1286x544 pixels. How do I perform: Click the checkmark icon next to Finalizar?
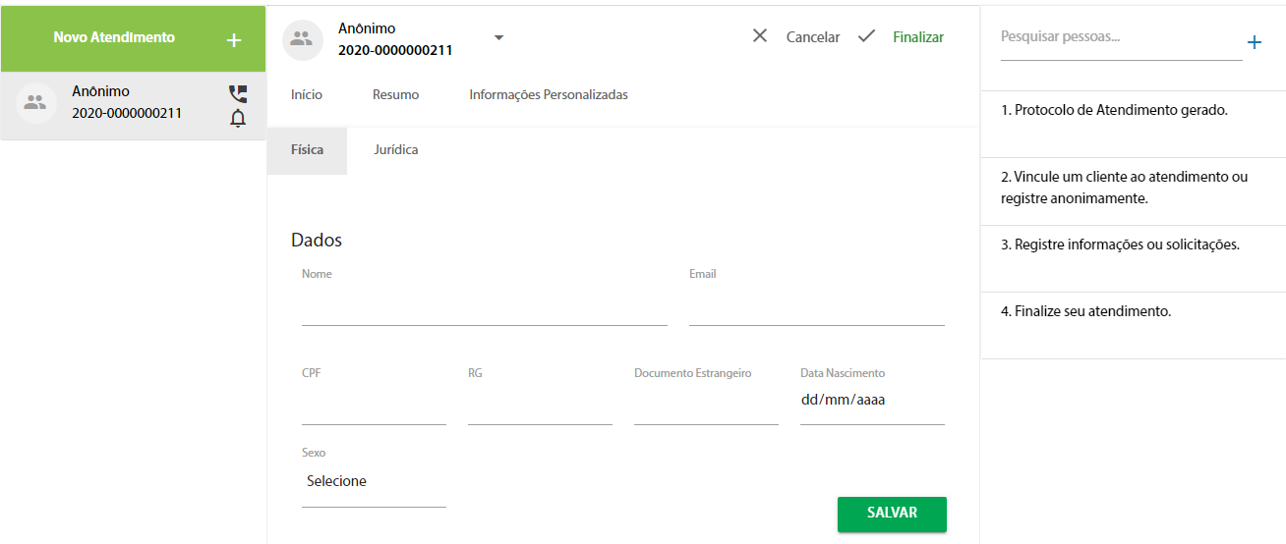pos(866,36)
